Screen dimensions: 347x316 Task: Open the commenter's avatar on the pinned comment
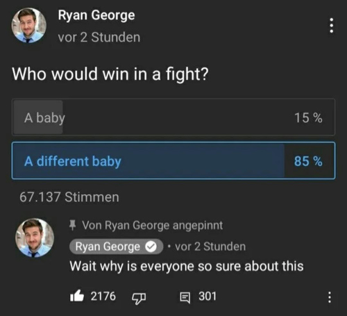pos(35,238)
